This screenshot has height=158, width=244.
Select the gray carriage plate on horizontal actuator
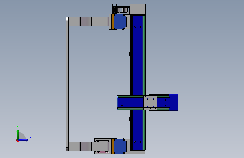(150, 103)
